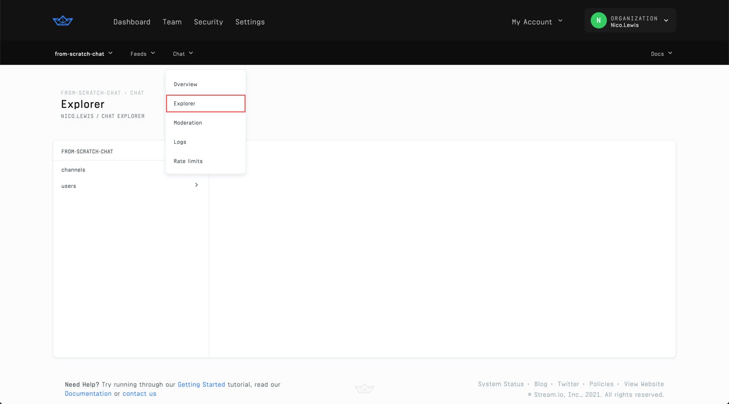729x404 pixels.
Task: Open the Policies footer link
Action: [x=601, y=384]
